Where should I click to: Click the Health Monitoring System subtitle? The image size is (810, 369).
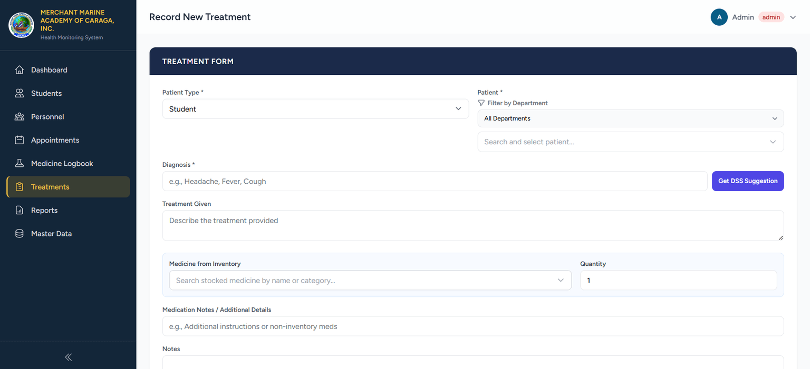point(72,37)
